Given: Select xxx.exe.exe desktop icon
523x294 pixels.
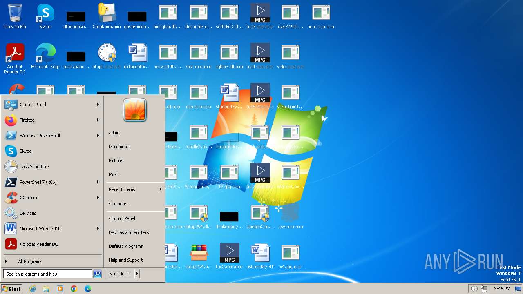Looking at the screenshot, I should tap(321, 16).
